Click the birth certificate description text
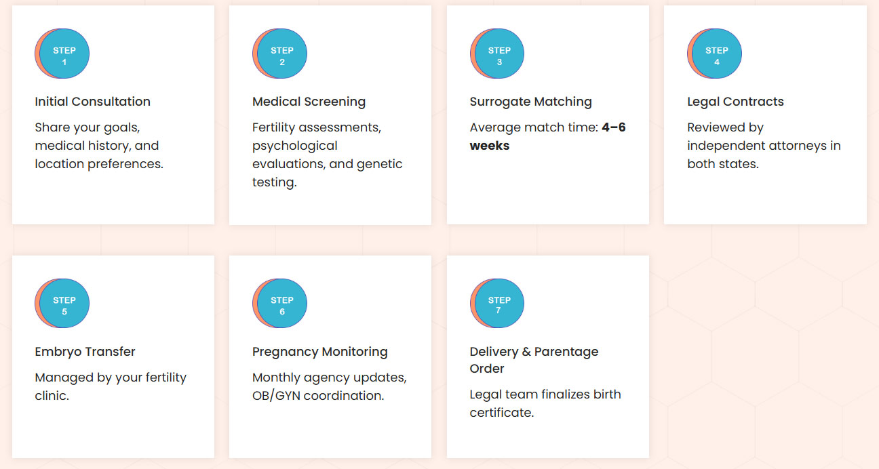 click(545, 403)
